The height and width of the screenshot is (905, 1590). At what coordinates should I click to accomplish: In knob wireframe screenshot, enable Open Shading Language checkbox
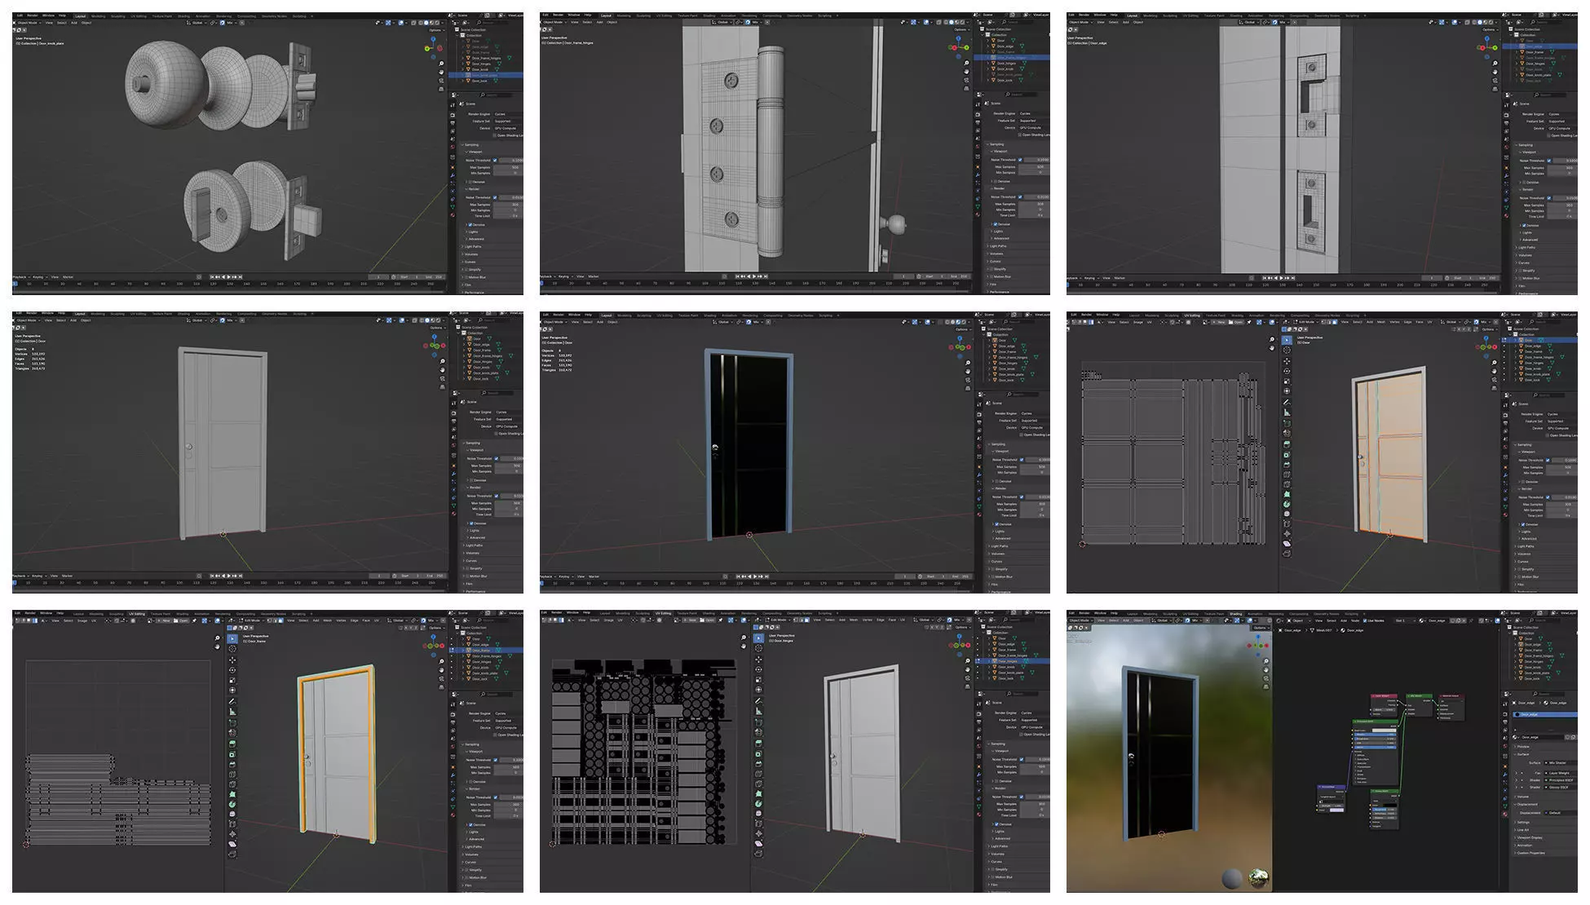[x=494, y=135]
